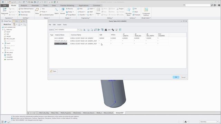Click the cut (scissors) icon in Family Table toolbar
Screen dimensions: 221x124
pyautogui.click(x=84, y=30)
